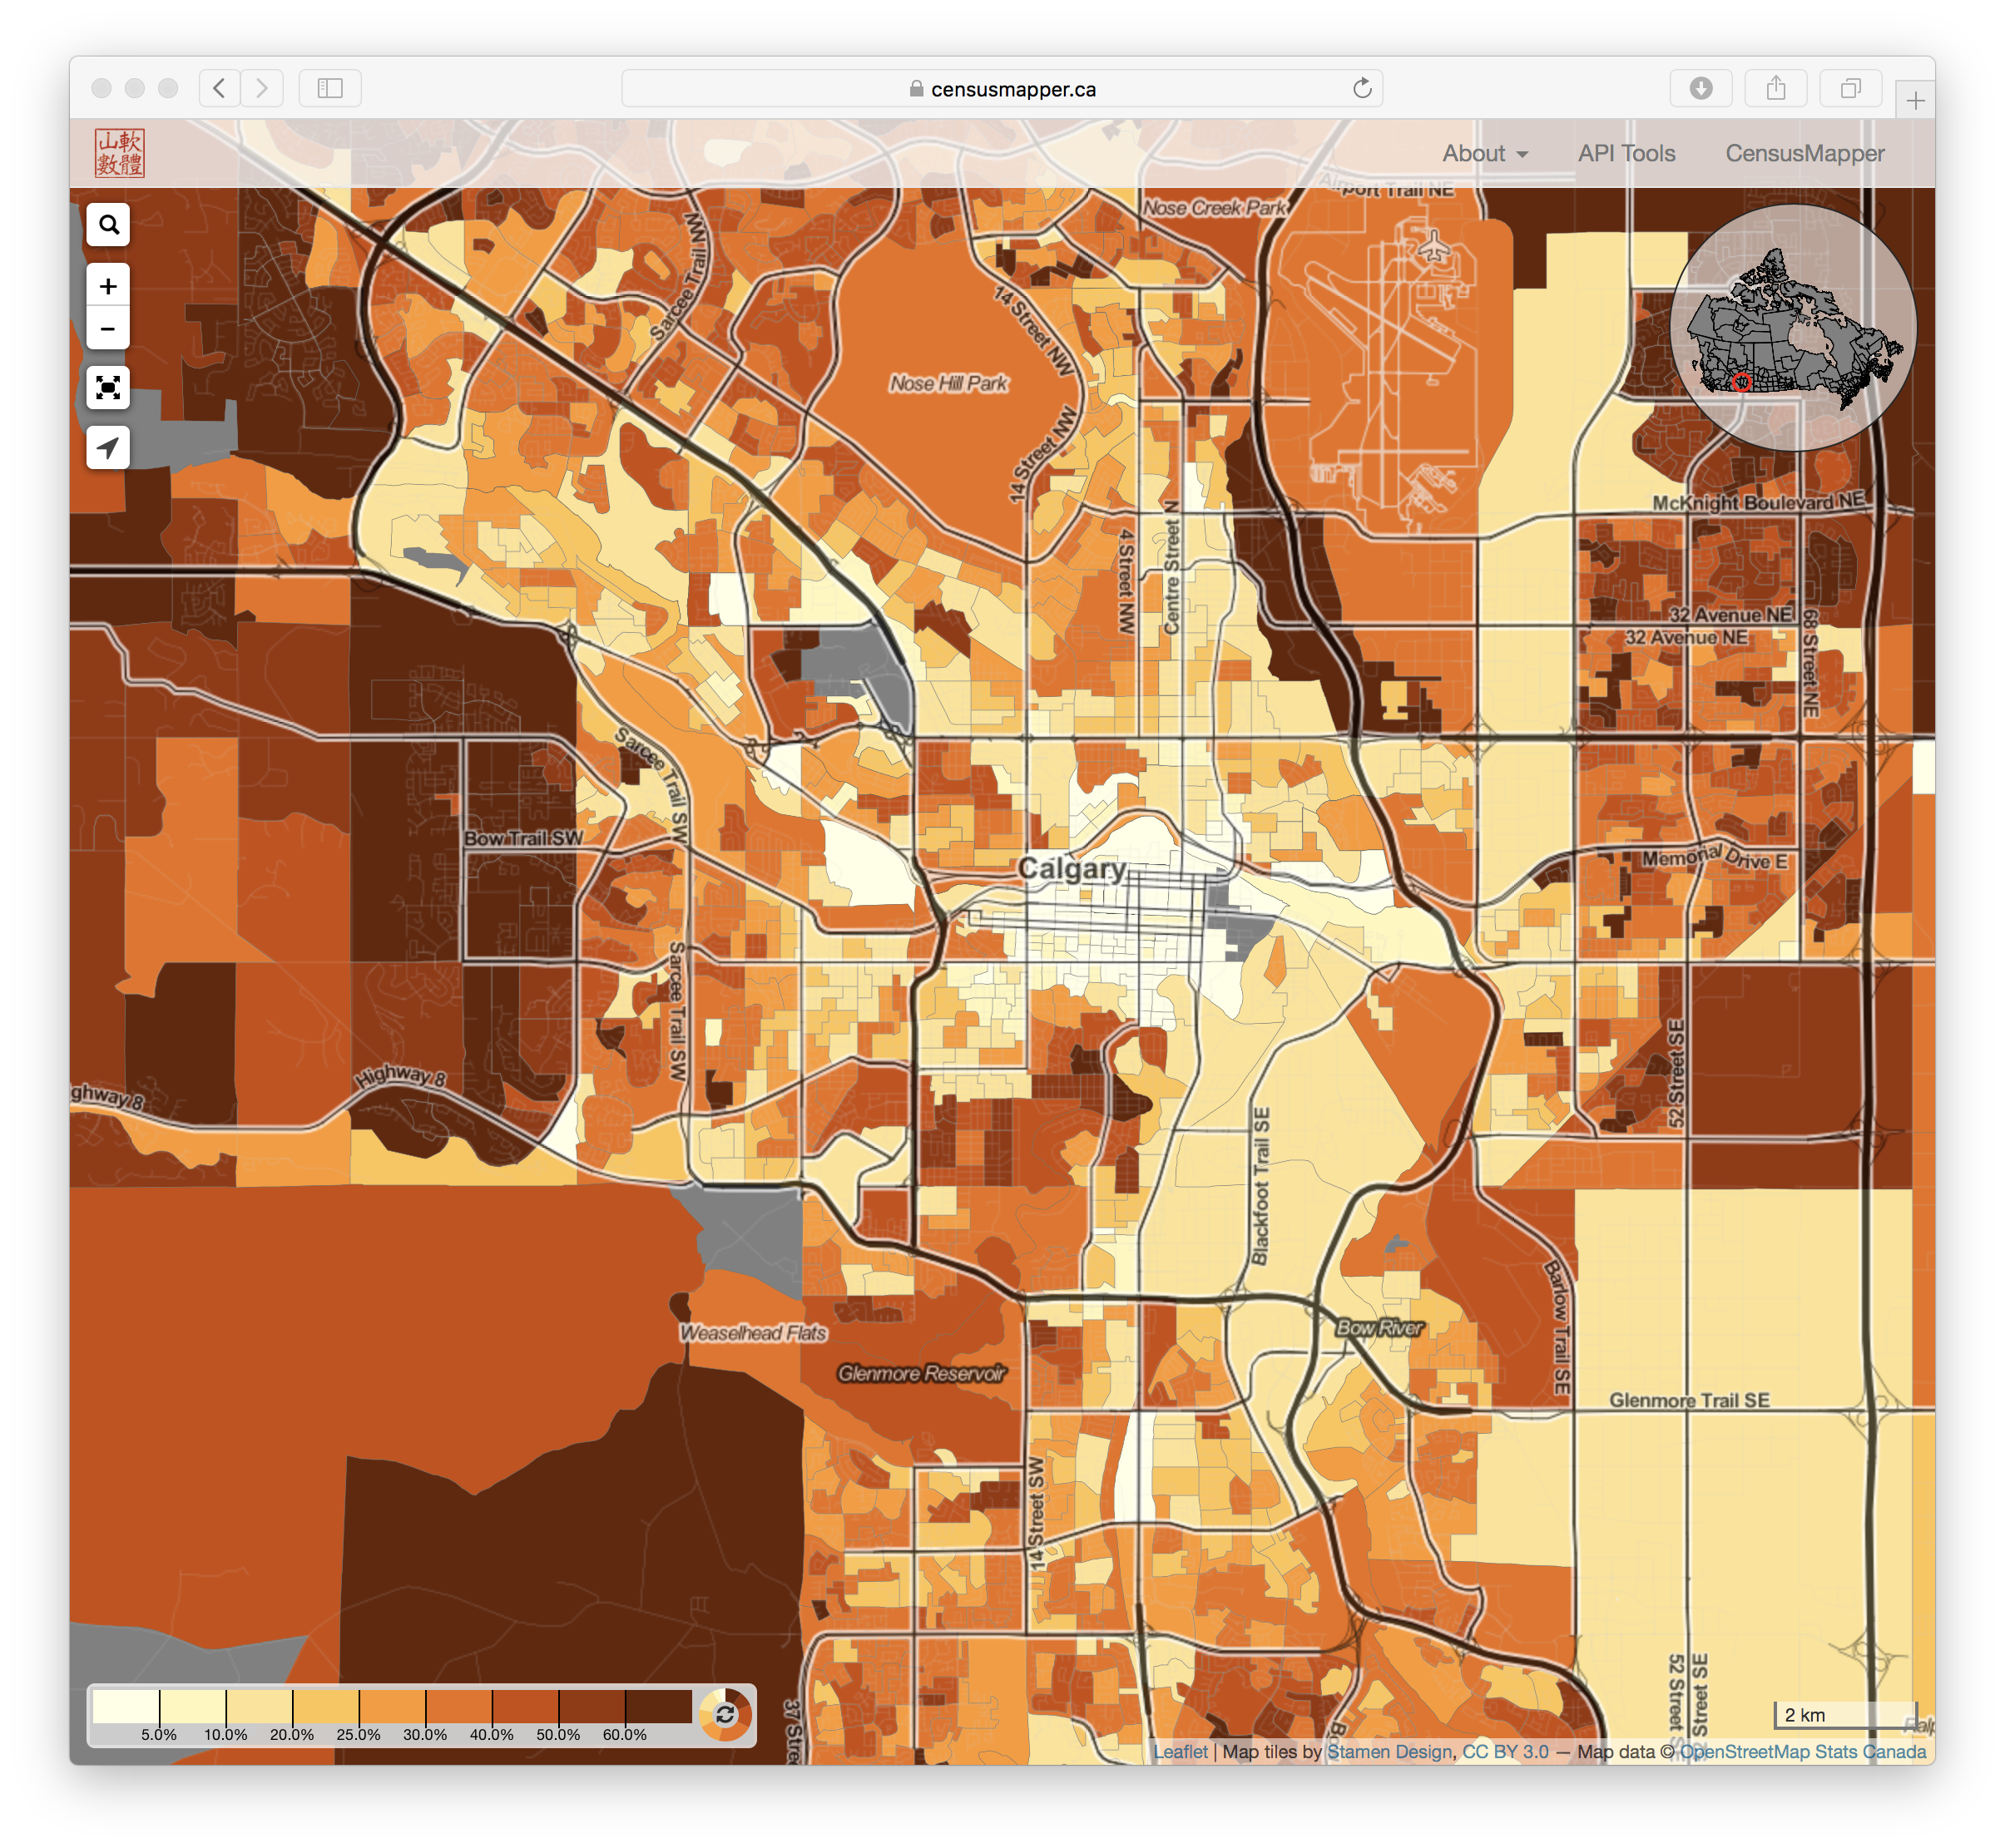Zoom out the map with minus button
The width and height of the screenshot is (2005, 1848).
108,329
